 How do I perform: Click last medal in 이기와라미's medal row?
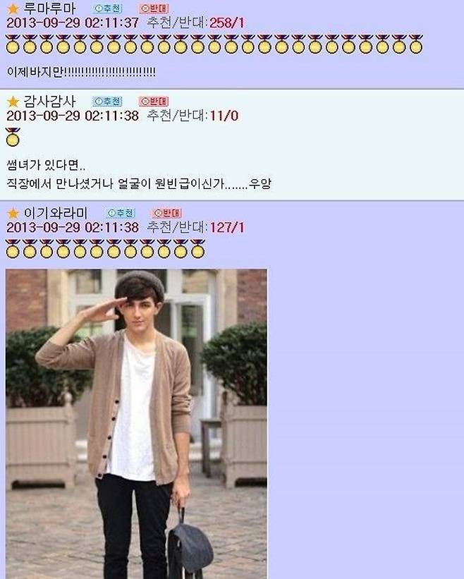[198, 248]
